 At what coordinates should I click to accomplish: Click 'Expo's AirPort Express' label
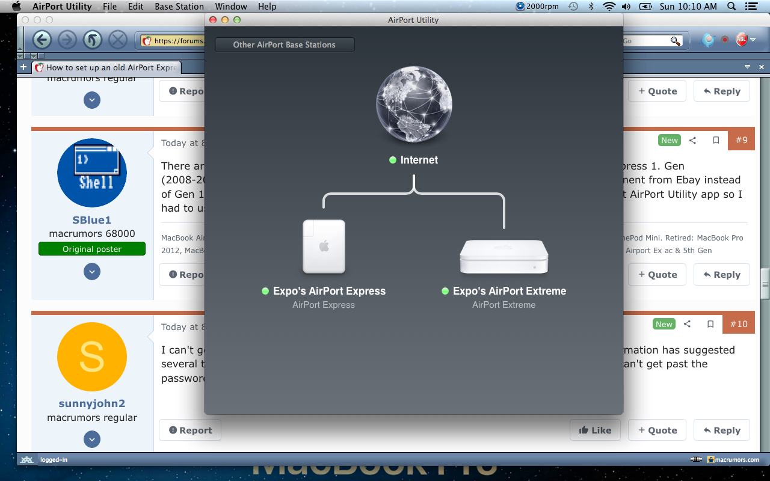[x=329, y=291]
